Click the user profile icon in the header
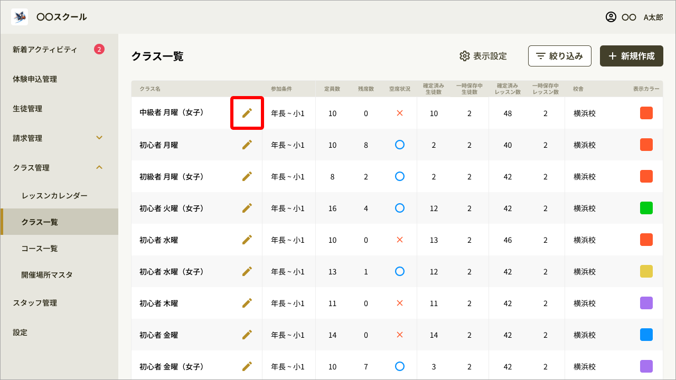Viewport: 676px width, 380px height. click(x=611, y=17)
